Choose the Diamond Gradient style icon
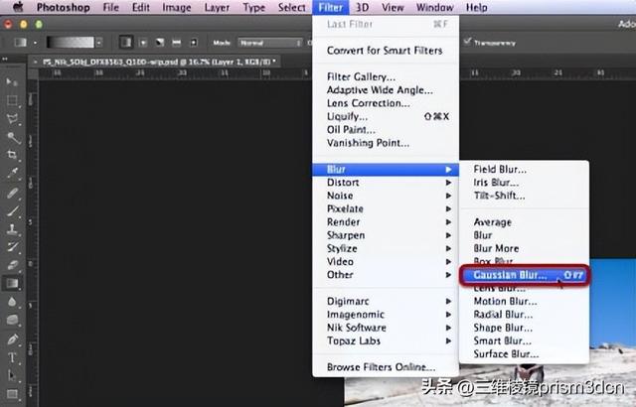636x407 pixels. pos(194,42)
